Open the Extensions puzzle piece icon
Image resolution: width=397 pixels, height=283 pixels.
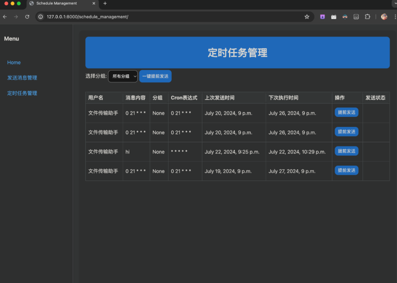click(x=367, y=17)
